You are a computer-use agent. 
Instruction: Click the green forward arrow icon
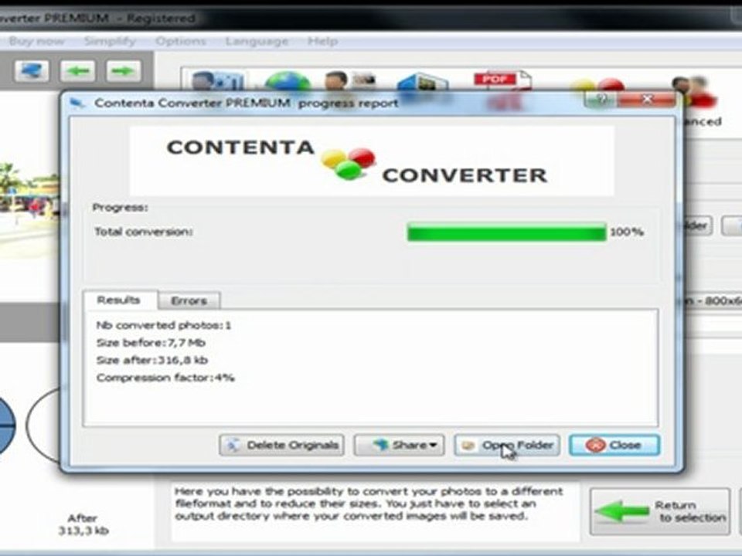point(123,71)
